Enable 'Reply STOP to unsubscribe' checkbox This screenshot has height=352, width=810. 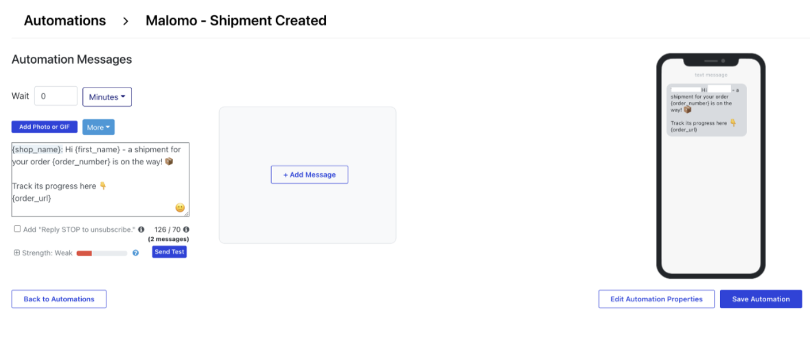point(17,229)
